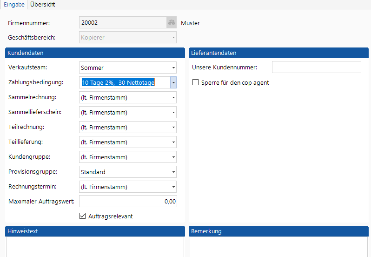This screenshot has width=371, height=257.
Task: Select the Eingabe tab
Action: coord(14,4)
